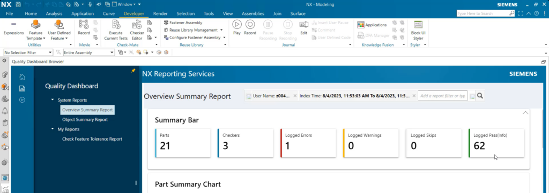
Task: Click the pin icon on dashboard panel
Action: tap(133, 71)
